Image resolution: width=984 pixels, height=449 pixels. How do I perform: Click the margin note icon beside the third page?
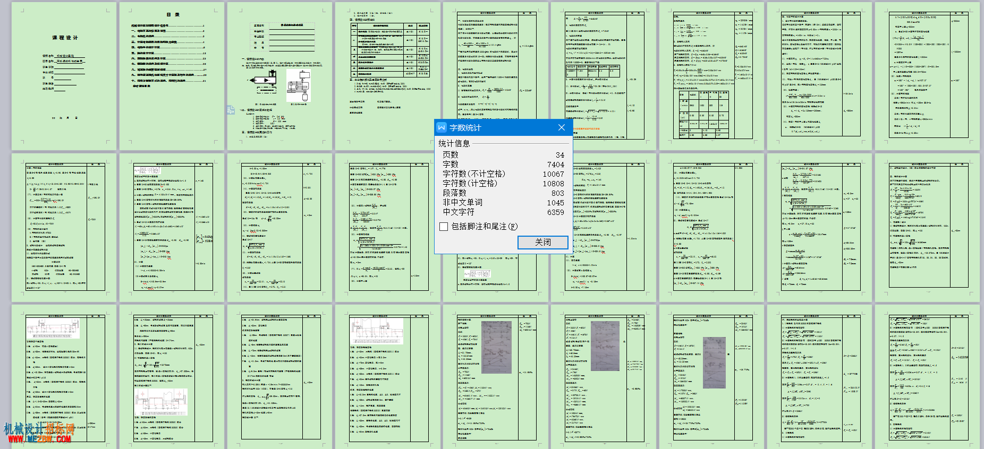click(231, 110)
